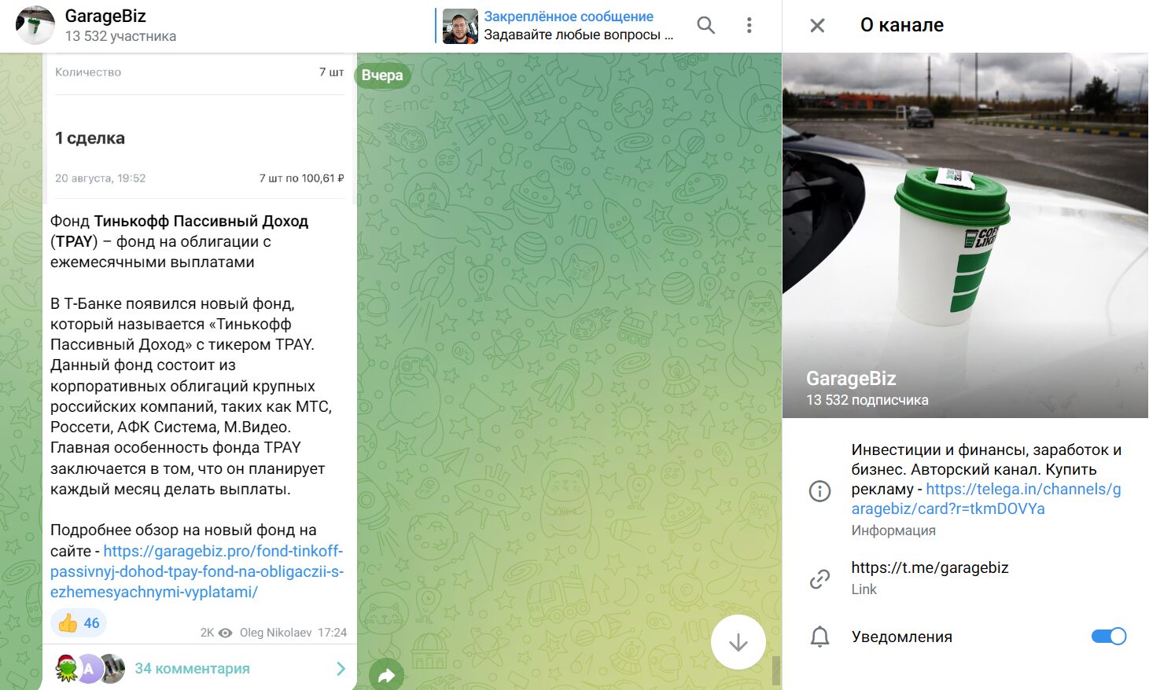1149x690 pixels.
Task: Open the three-dot more options menu
Action: click(x=749, y=26)
